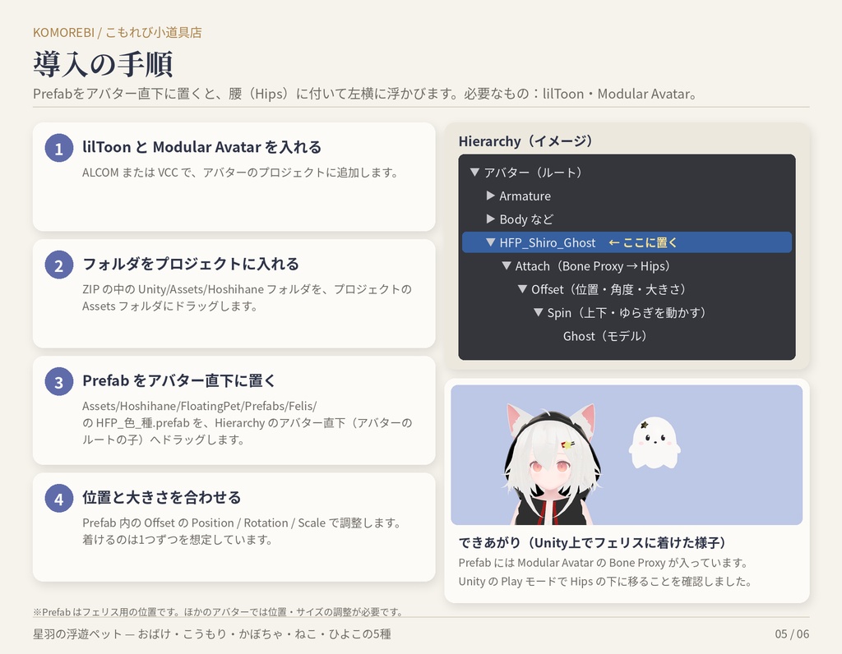Image resolution: width=842 pixels, height=654 pixels.
Task: Click the KOMOREBI / こもれび小道具店 header
Action: pos(117,32)
